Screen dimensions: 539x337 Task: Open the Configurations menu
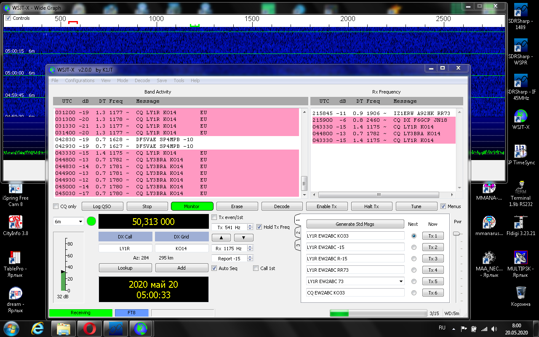[80, 80]
